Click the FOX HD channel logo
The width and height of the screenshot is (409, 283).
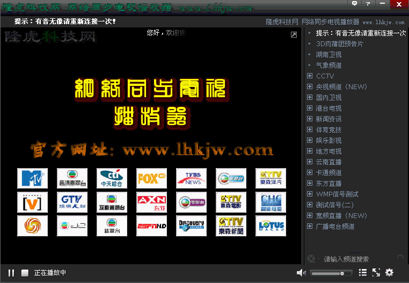[151, 178]
